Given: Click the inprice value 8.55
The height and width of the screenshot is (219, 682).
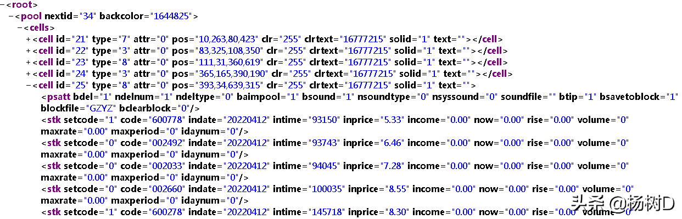Looking at the screenshot, I should pos(398,189).
